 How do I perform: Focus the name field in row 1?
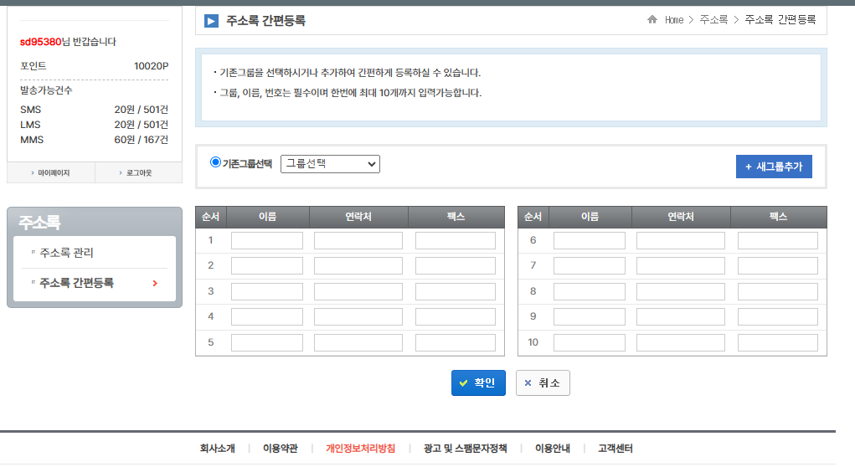[266, 241]
